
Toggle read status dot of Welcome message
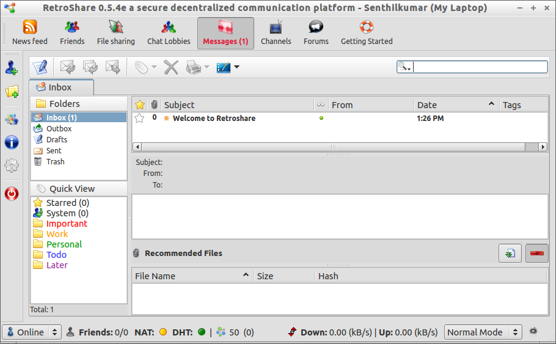pyautogui.click(x=321, y=118)
